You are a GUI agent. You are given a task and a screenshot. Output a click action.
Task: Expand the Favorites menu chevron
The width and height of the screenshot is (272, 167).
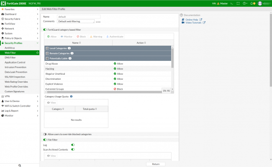[38, 9]
